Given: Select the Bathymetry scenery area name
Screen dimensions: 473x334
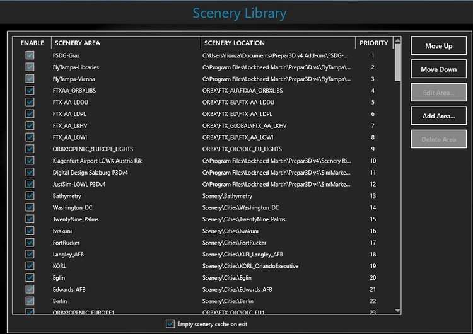Looking at the screenshot, I should click(x=67, y=196).
